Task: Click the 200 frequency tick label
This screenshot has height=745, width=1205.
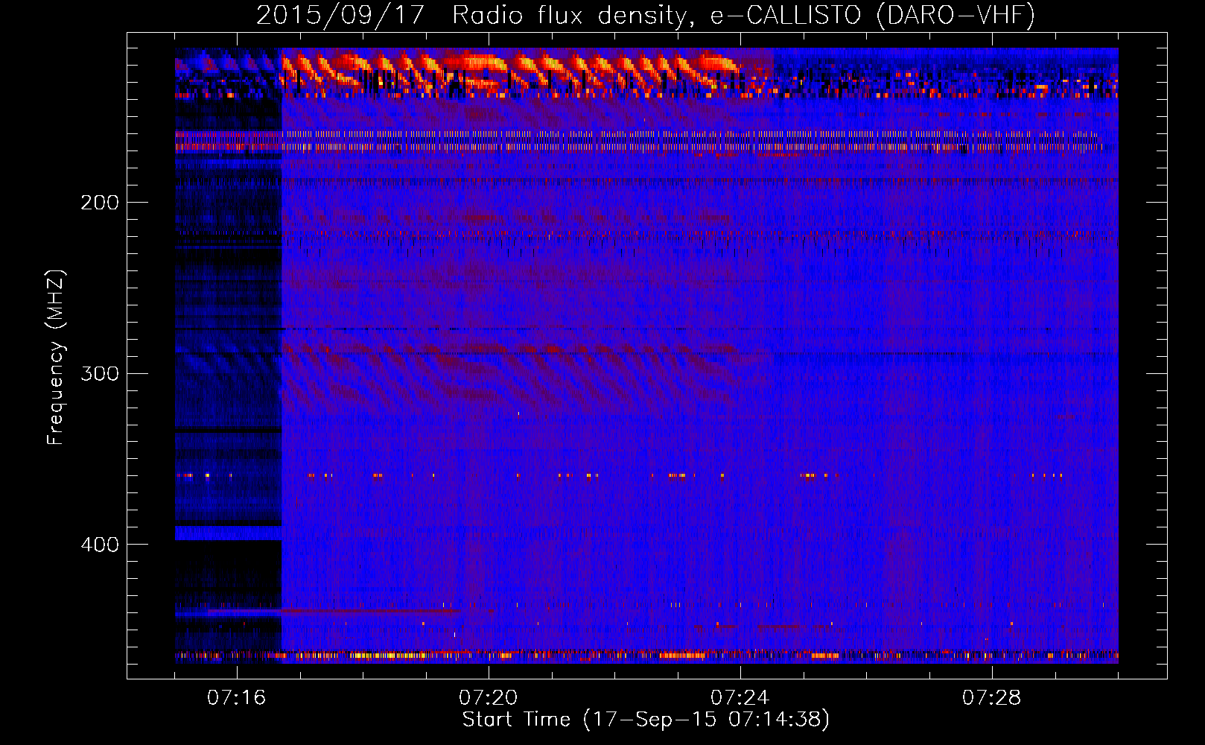Action: (100, 203)
